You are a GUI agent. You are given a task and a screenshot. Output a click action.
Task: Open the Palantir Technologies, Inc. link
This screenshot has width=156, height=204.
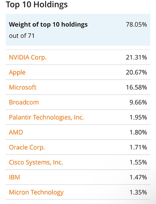point(47,118)
